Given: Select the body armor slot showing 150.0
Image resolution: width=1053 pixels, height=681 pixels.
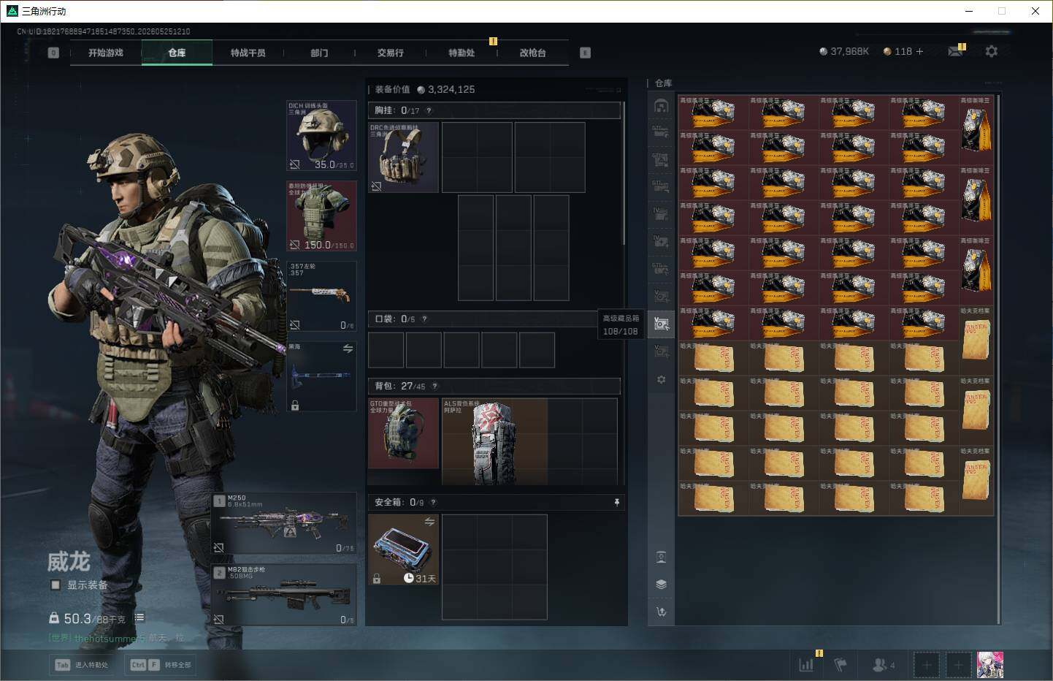Looking at the screenshot, I should pyautogui.click(x=321, y=216).
